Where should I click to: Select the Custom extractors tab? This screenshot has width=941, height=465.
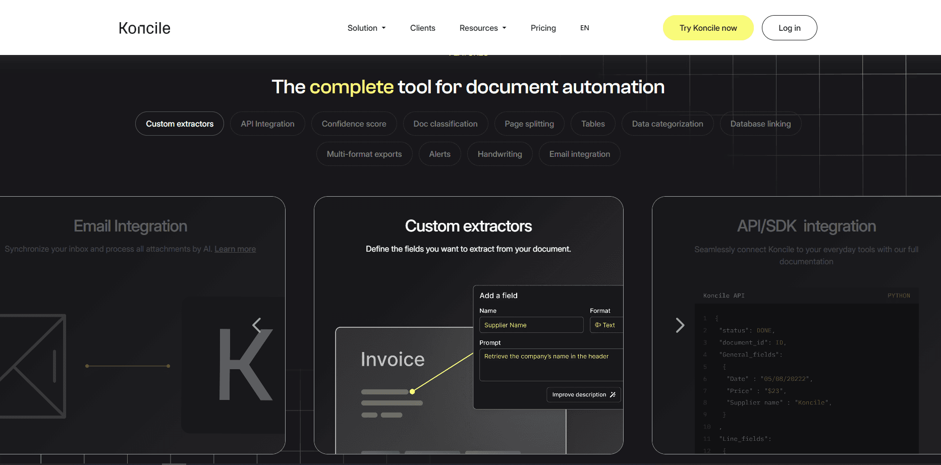click(x=180, y=124)
